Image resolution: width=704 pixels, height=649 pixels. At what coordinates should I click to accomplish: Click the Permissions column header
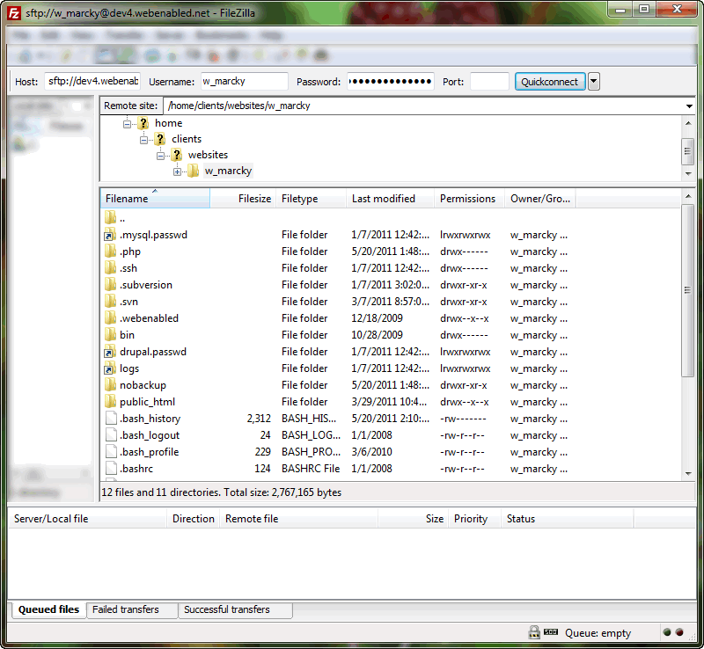(469, 199)
